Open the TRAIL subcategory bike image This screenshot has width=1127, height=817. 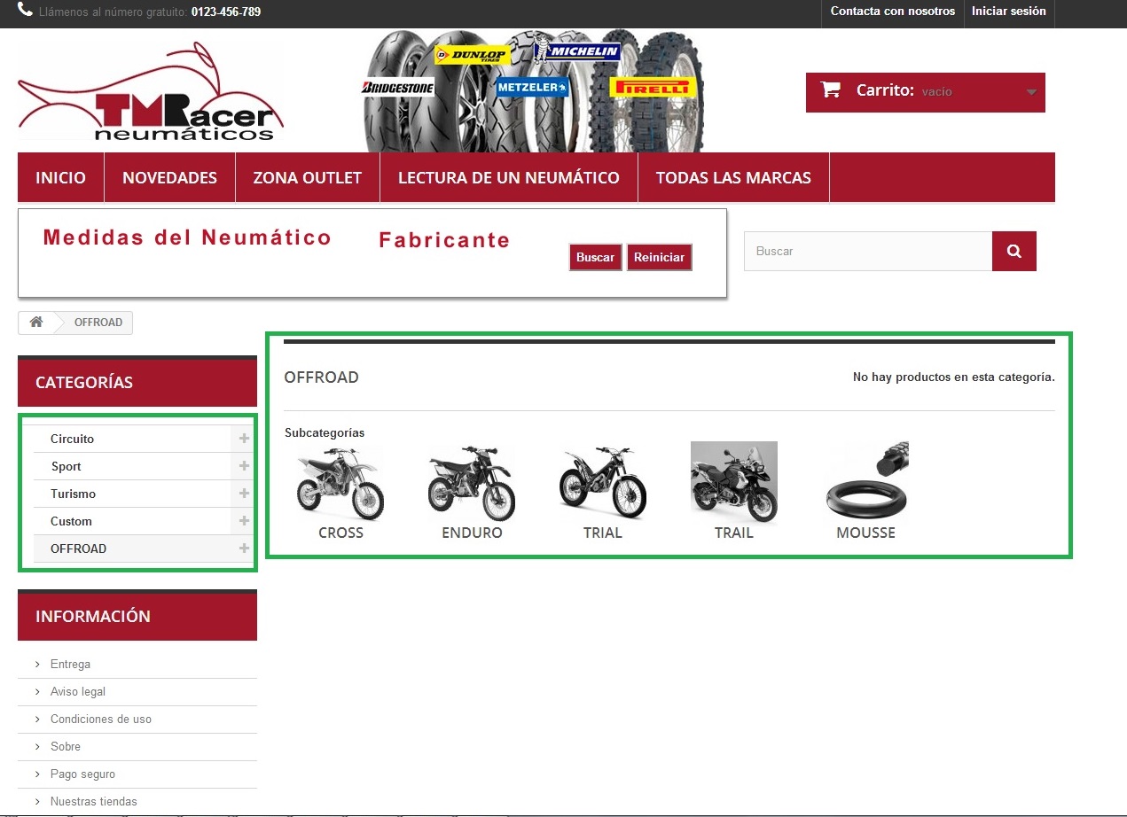(x=734, y=483)
